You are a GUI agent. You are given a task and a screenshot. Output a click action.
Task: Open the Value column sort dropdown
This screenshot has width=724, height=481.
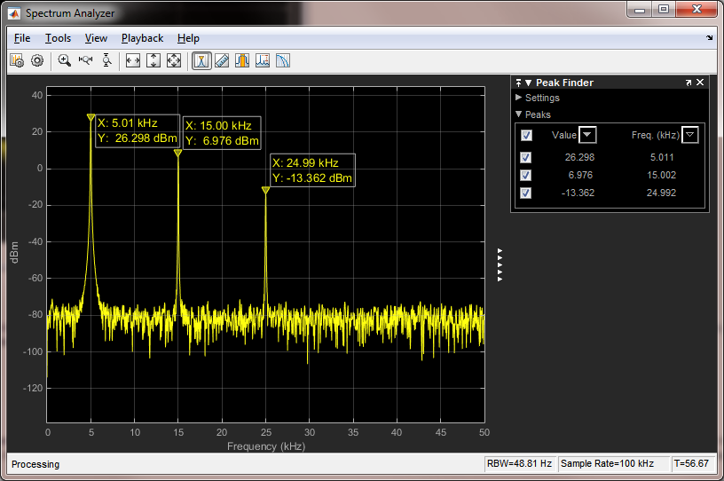pyautogui.click(x=587, y=135)
